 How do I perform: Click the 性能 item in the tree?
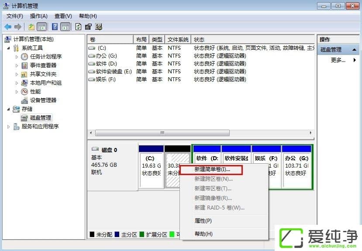35,91
